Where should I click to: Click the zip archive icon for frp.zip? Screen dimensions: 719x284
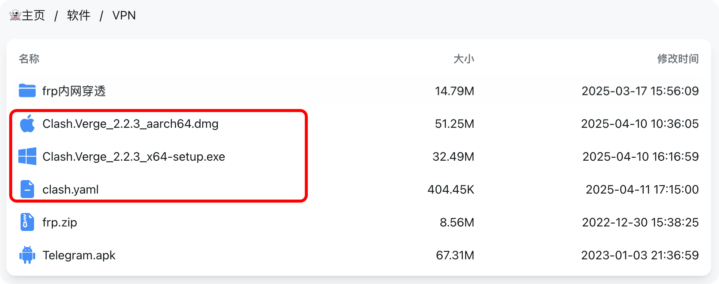(27, 222)
